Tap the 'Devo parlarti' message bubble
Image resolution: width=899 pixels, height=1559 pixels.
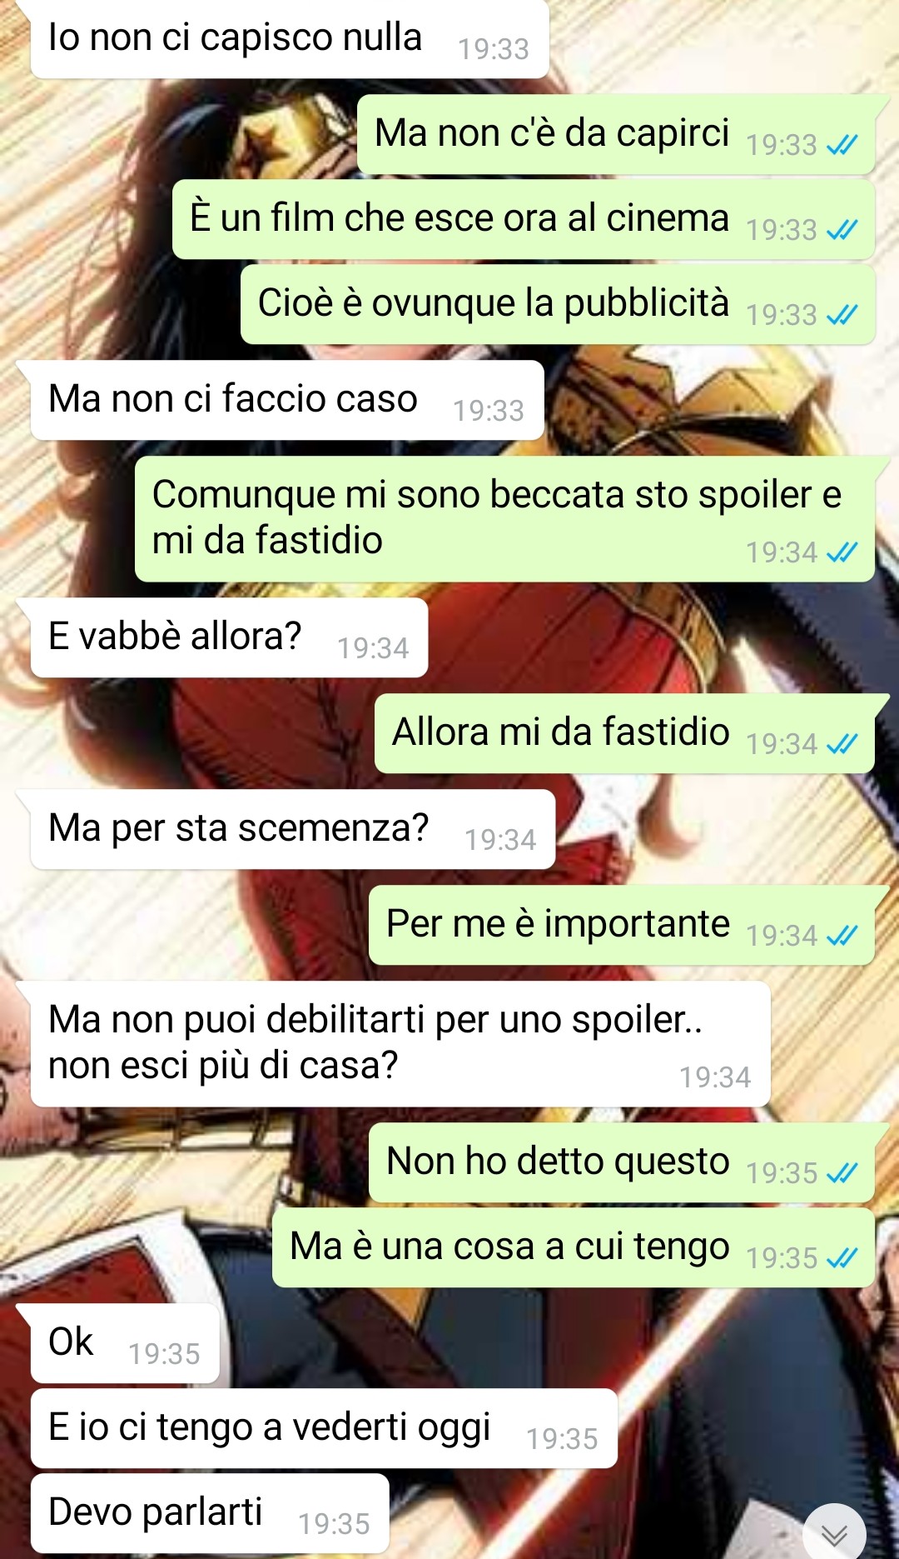(210, 1513)
